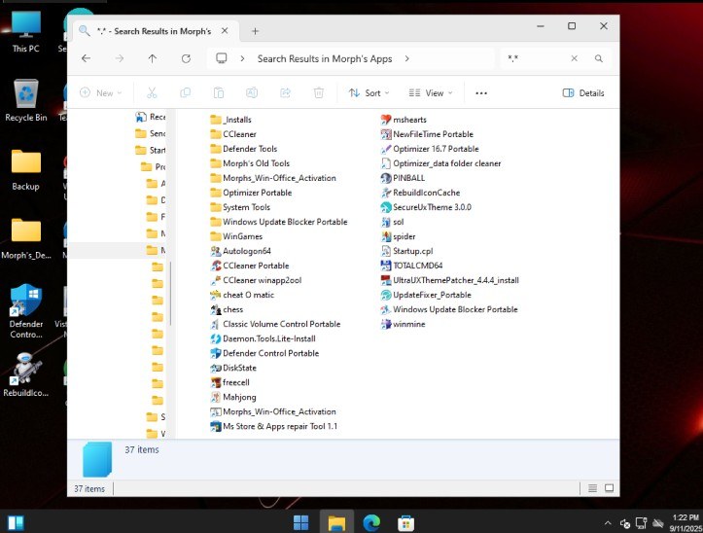Viewport: 703px width, 533px height.
Task: Open the WinGames folder
Action: pos(236,236)
